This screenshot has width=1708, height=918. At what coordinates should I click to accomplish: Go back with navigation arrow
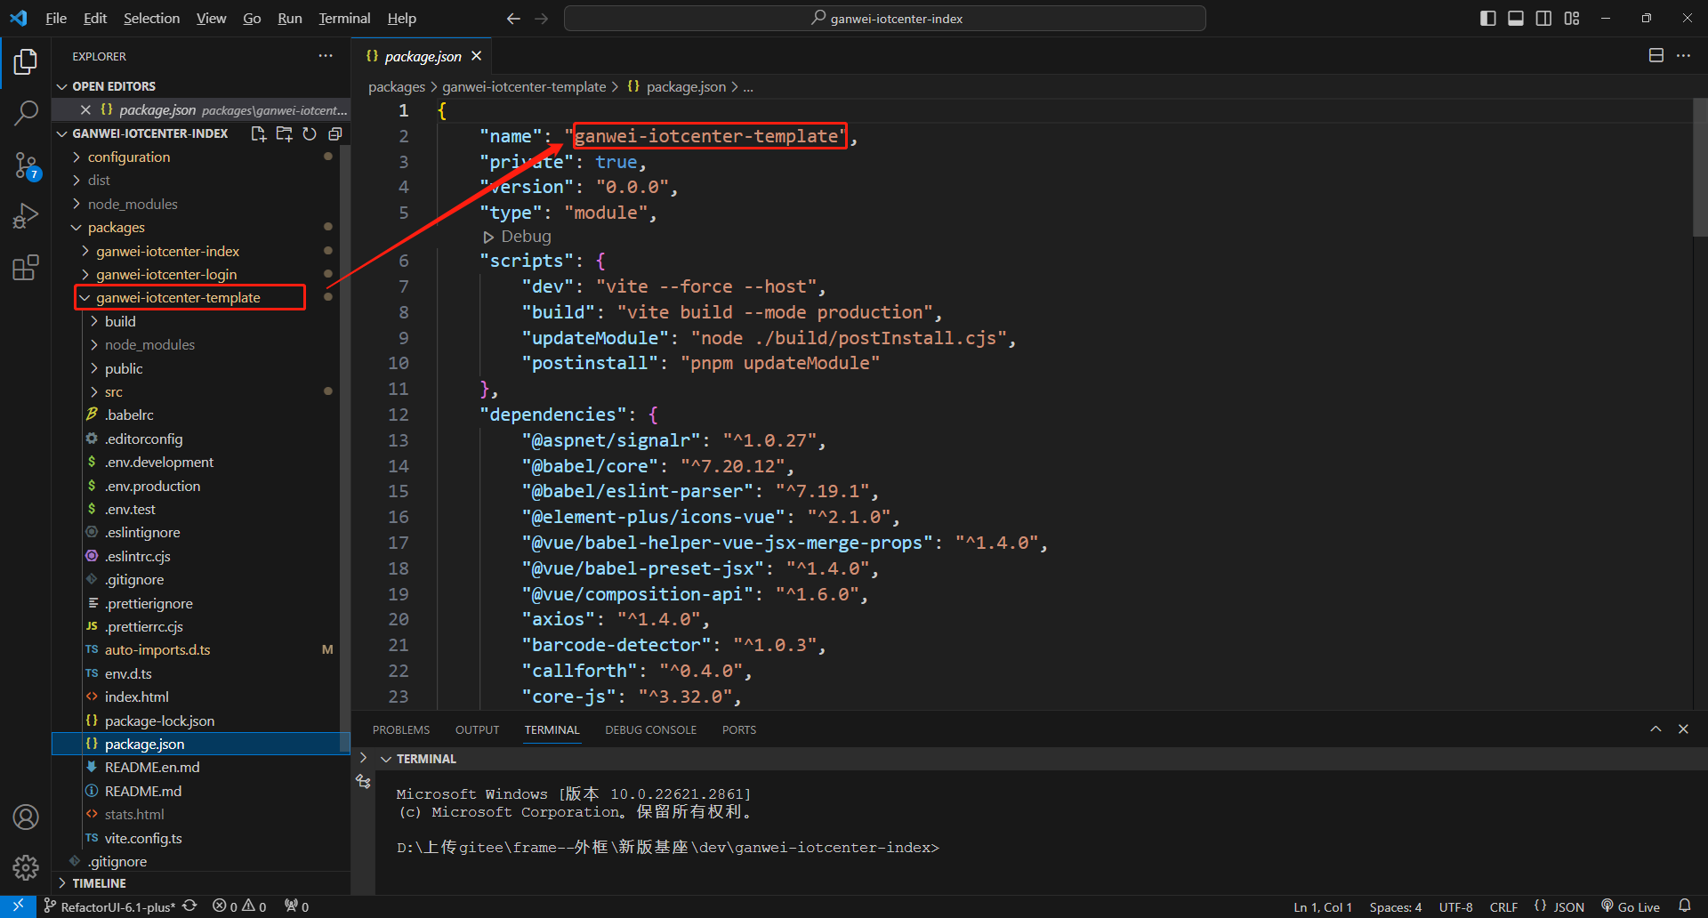513,18
